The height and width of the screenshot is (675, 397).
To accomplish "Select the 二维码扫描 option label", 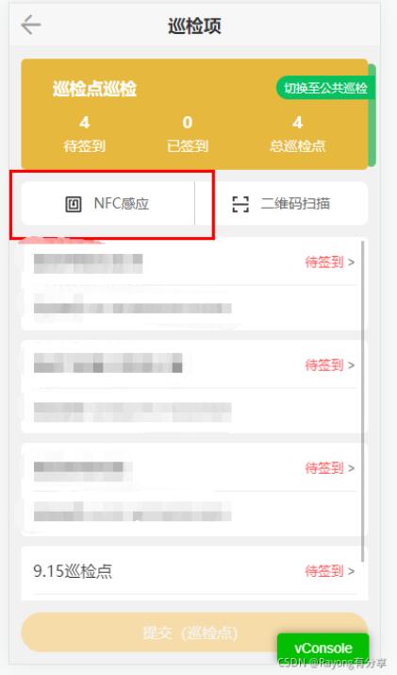I will [x=295, y=203].
